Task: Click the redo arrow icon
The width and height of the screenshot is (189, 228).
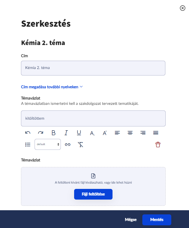Action: (x=40, y=133)
